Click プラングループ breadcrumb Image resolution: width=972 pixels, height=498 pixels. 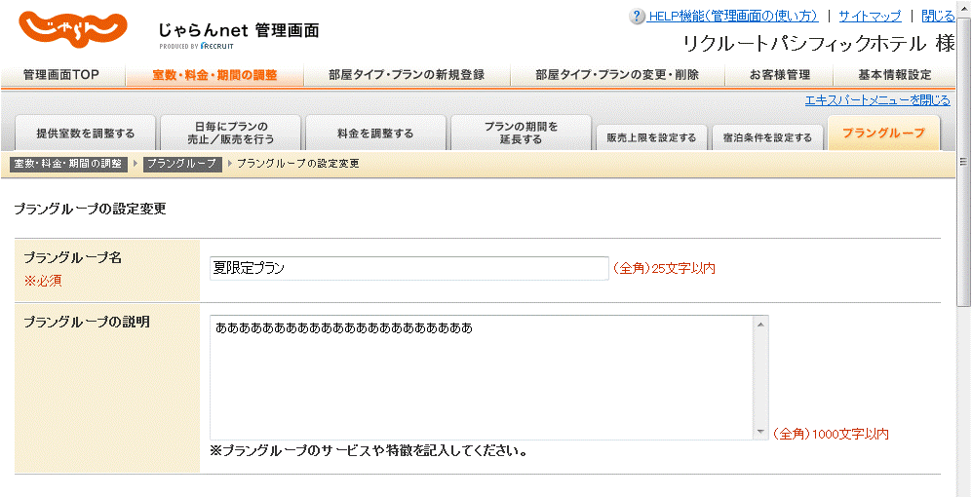pyautogui.click(x=182, y=164)
